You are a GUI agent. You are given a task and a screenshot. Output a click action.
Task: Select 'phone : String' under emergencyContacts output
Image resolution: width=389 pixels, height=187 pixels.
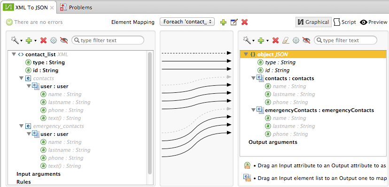click(x=290, y=134)
